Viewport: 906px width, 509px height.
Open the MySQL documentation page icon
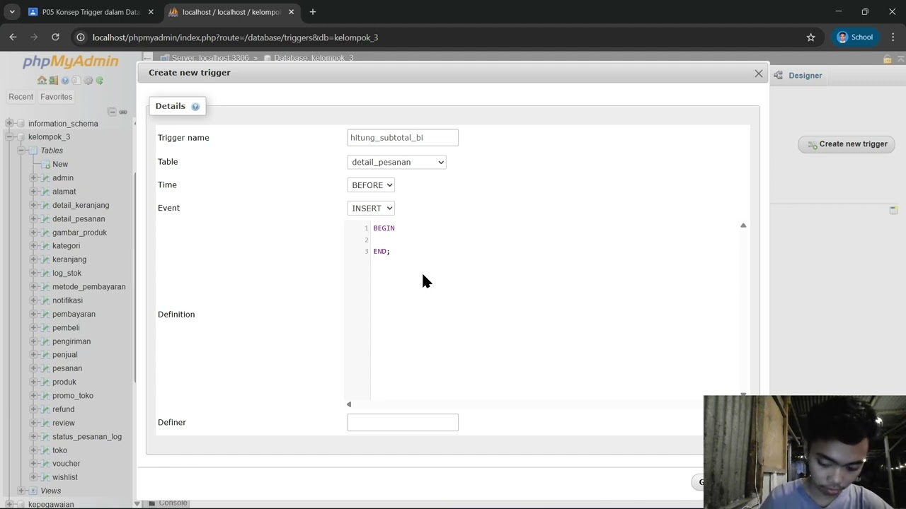pyautogui.click(x=76, y=81)
